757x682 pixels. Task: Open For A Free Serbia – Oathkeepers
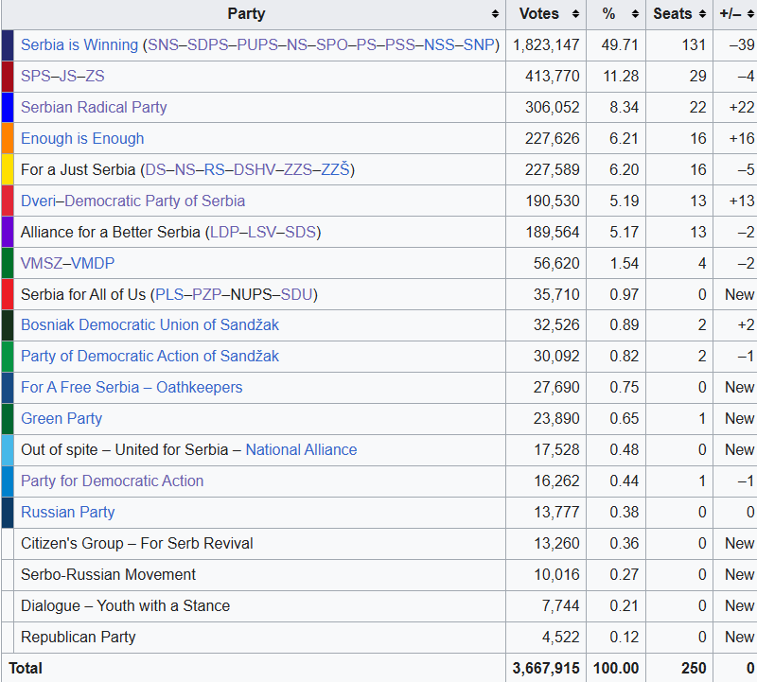tap(132, 388)
